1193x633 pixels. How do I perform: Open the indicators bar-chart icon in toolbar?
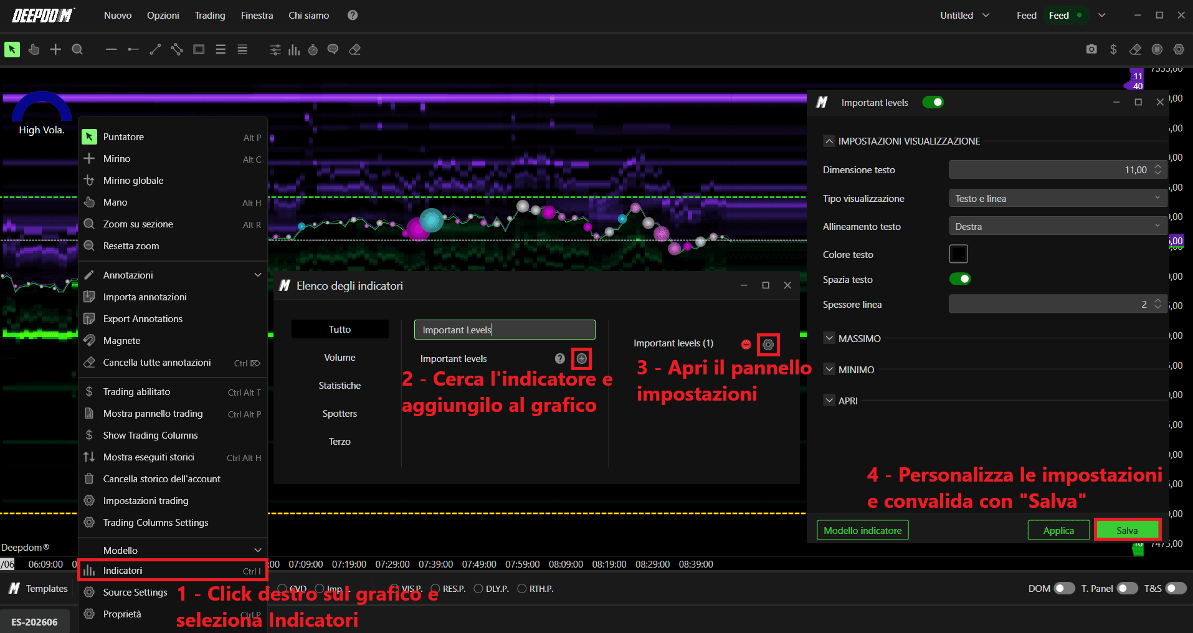pyautogui.click(x=294, y=50)
